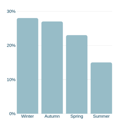Click the 30% gridline above the bars
This screenshot has height=122, width=137.
pos(64,11)
